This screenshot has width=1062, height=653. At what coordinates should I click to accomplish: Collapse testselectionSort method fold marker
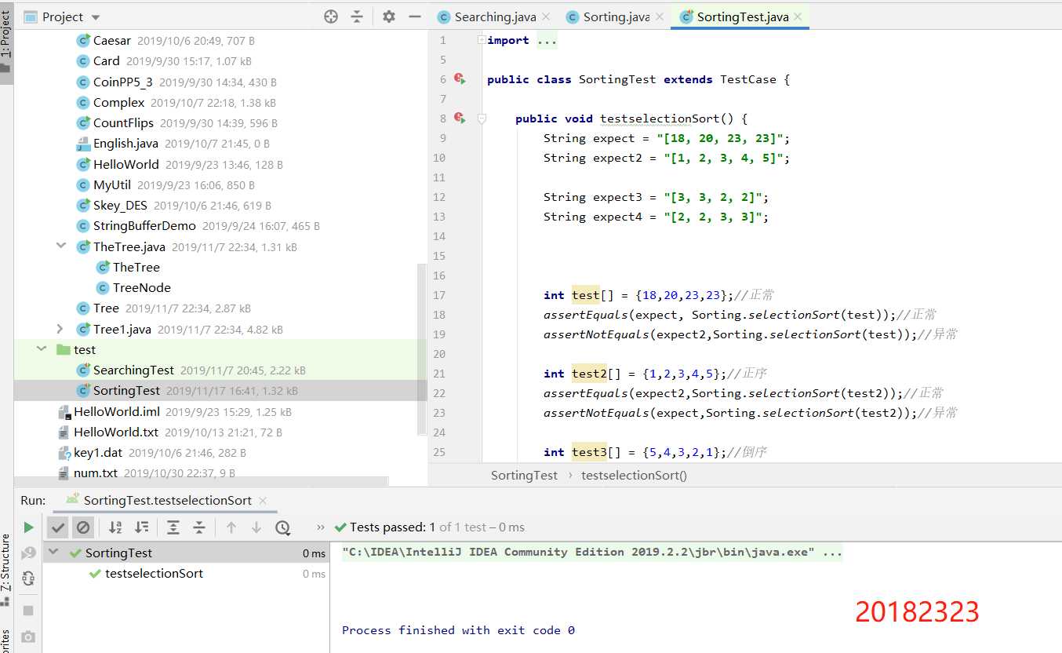tap(482, 119)
